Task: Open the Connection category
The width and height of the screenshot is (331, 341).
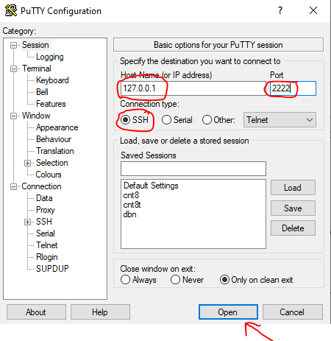Action: [x=41, y=186]
